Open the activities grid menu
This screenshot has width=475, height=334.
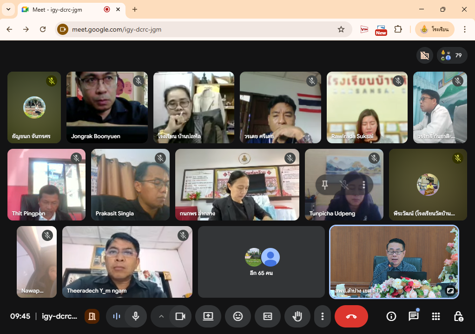435,316
